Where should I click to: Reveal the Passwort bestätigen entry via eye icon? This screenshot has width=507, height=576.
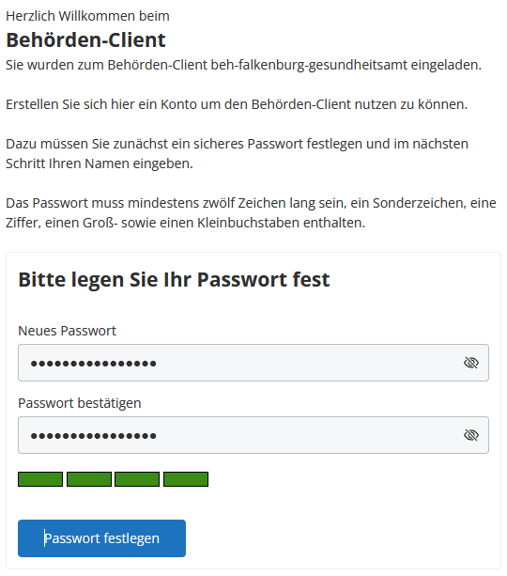471,435
